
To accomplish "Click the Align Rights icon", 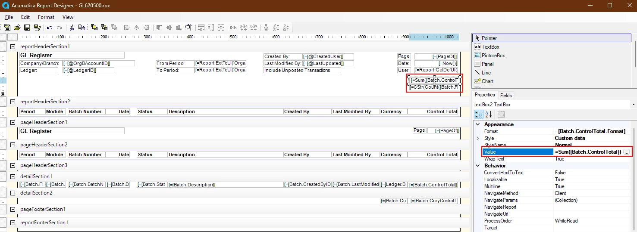I will coord(147,27).
